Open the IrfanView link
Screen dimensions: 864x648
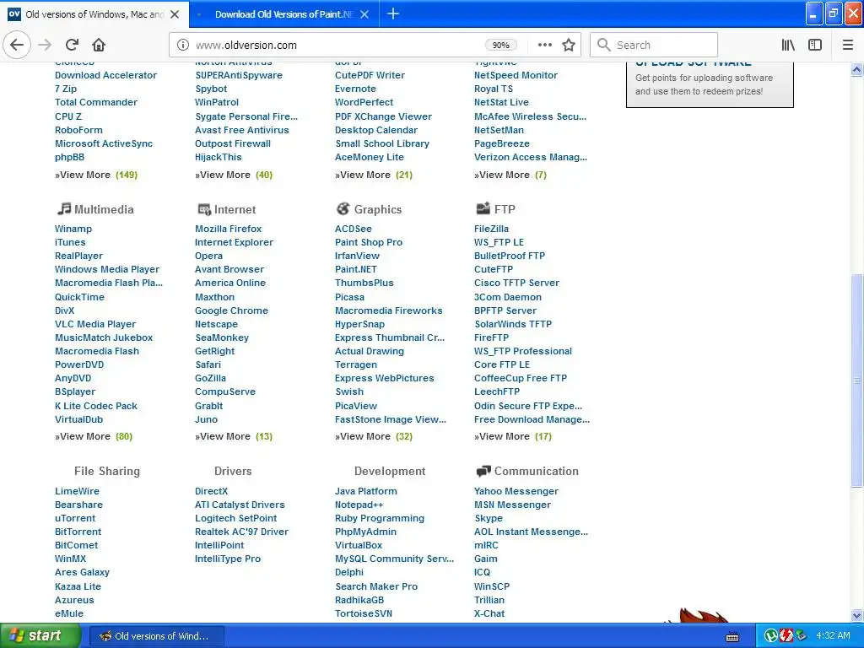pos(357,256)
